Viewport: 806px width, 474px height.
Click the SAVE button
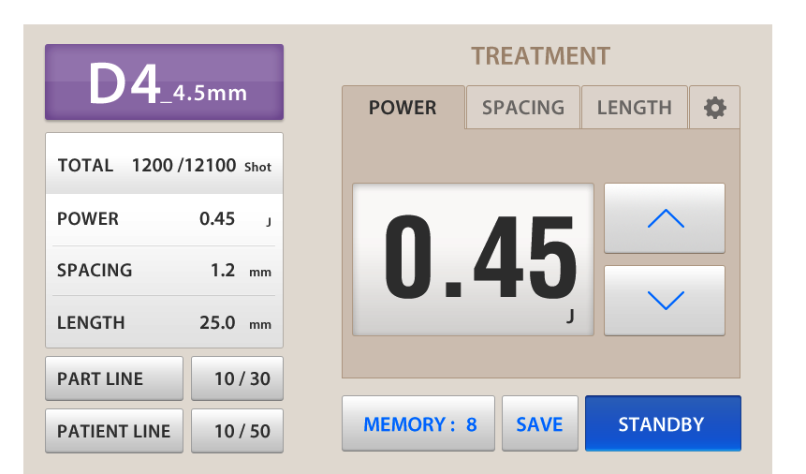tap(539, 423)
